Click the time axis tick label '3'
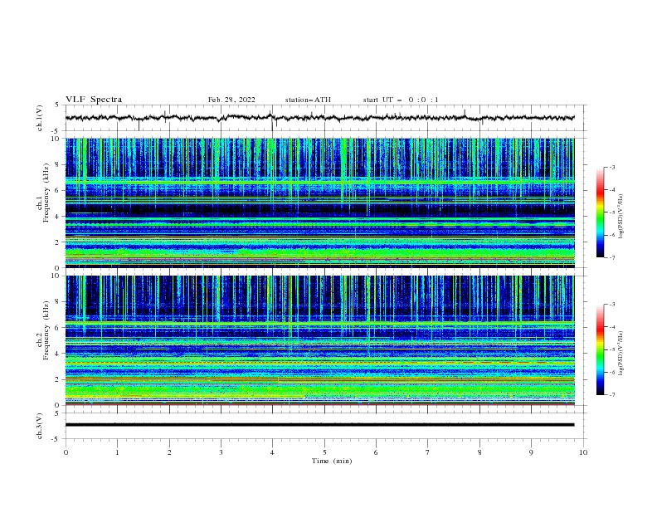This screenshot has width=657, height=508. 221,452
